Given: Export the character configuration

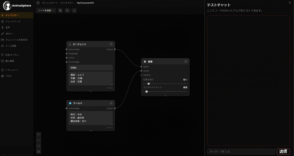Looking at the screenshot, I should pos(74,10).
